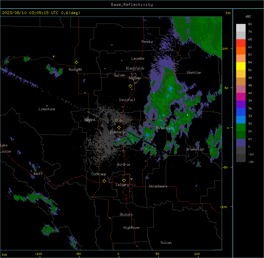Click the Cochrane label
The height and width of the screenshot is (258, 264).
coord(99,174)
